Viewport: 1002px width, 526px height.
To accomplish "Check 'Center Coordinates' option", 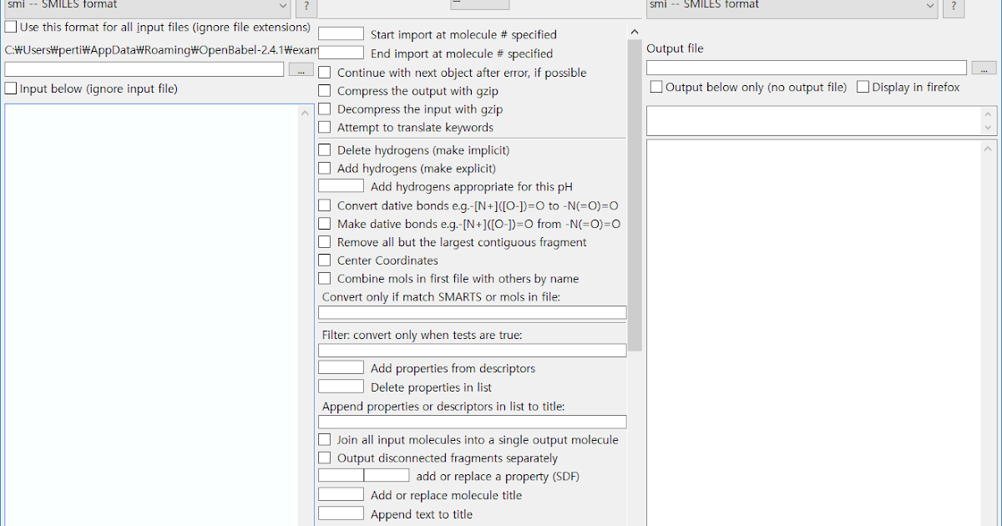I will pyautogui.click(x=325, y=260).
